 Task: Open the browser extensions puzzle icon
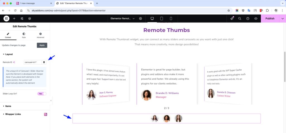pos(267,11)
